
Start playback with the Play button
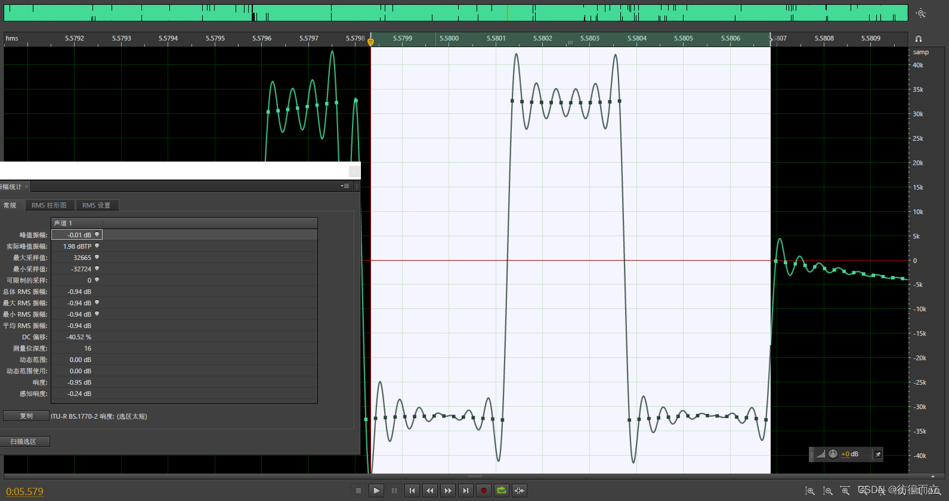[376, 490]
